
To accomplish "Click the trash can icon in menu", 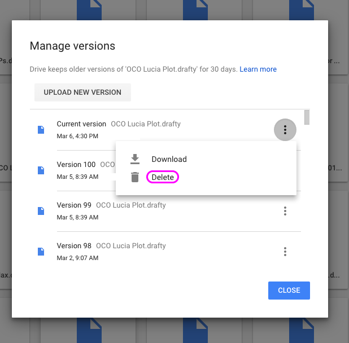I will click(135, 177).
